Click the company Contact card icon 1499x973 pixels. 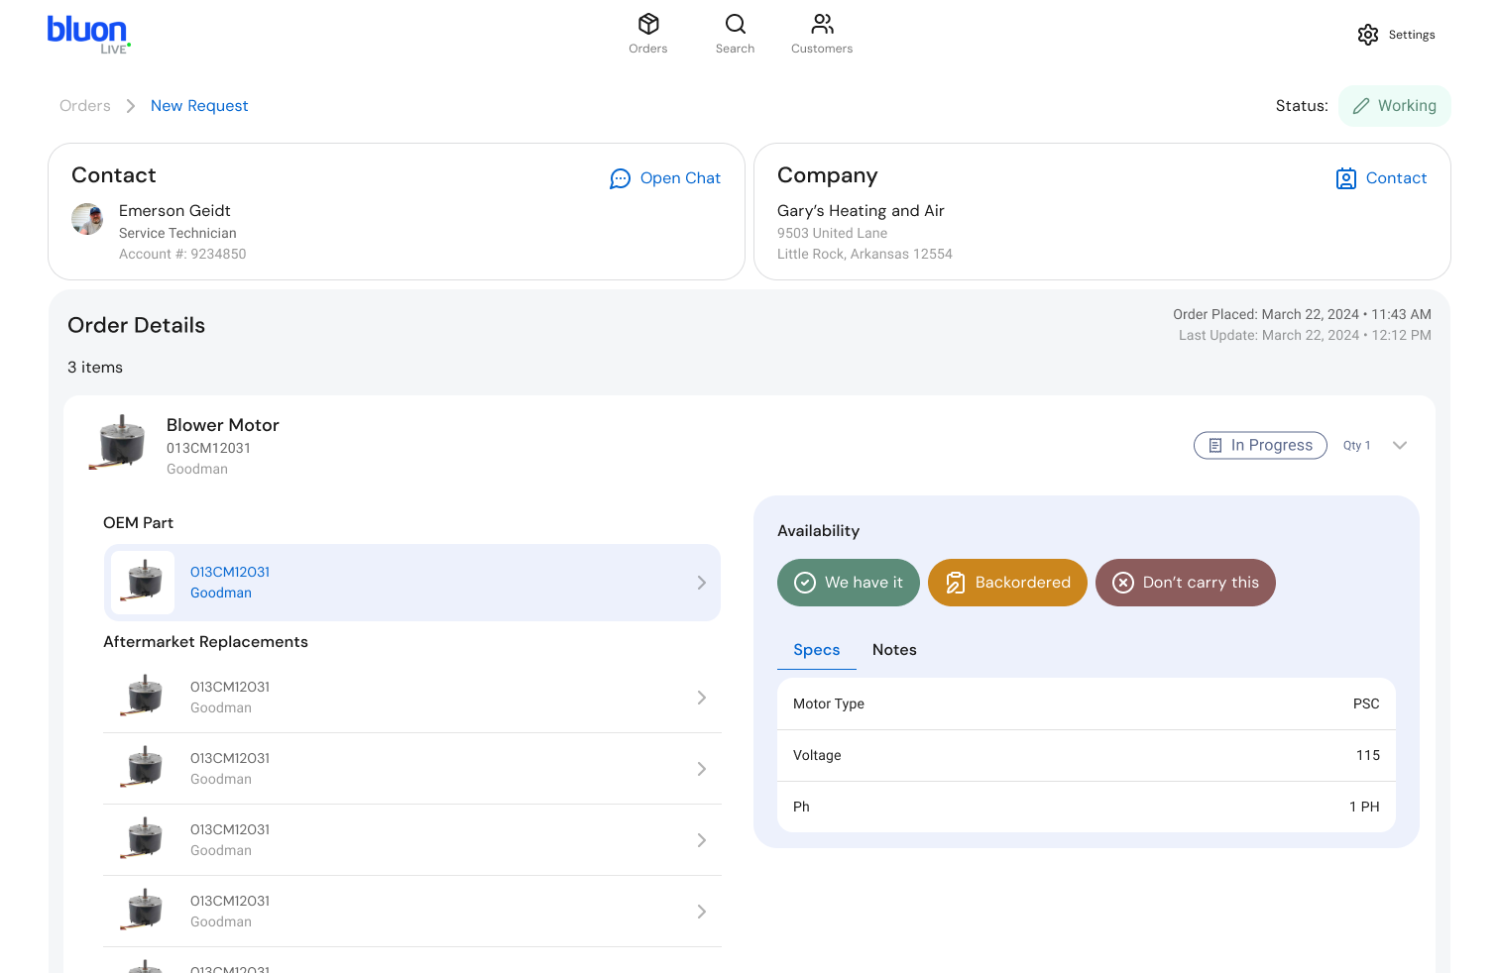click(1346, 178)
